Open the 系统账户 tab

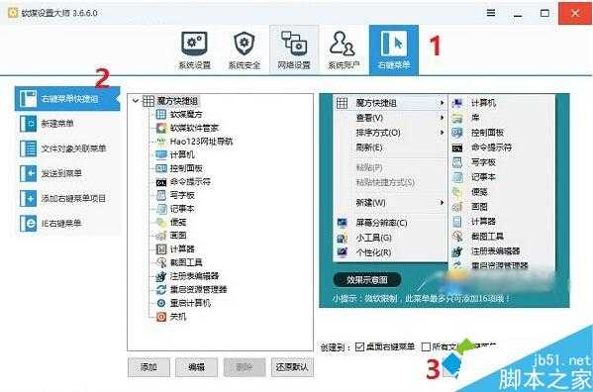pos(344,49)
